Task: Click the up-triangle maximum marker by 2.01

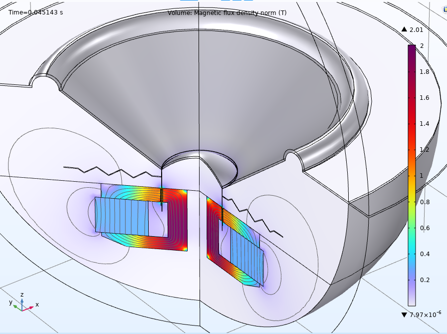Action: [404, 29]
